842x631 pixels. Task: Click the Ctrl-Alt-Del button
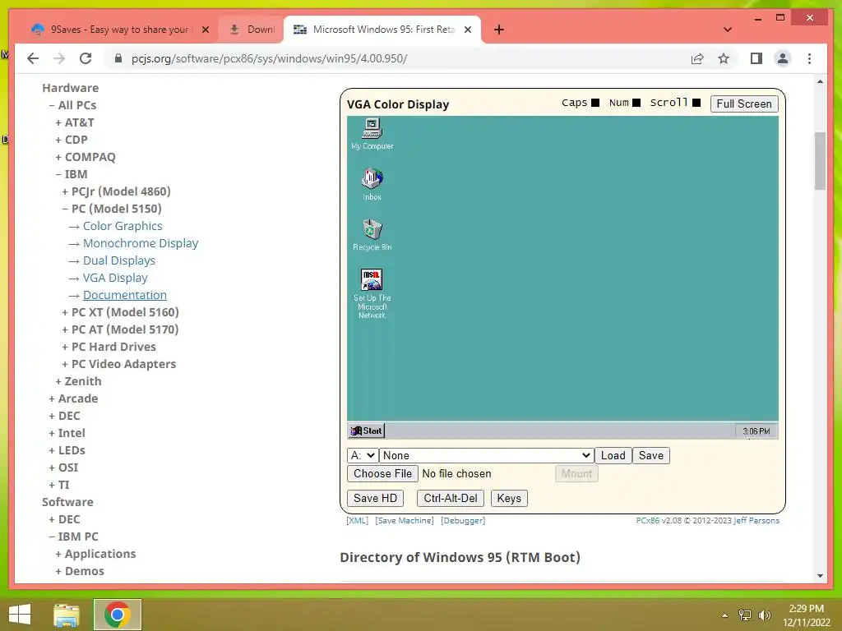[450, 498]
